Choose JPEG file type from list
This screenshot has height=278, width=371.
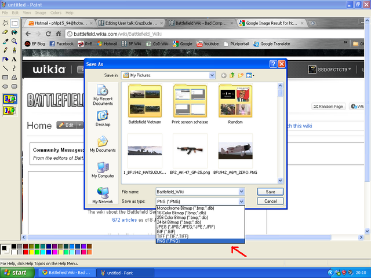(x=200, y=227)
